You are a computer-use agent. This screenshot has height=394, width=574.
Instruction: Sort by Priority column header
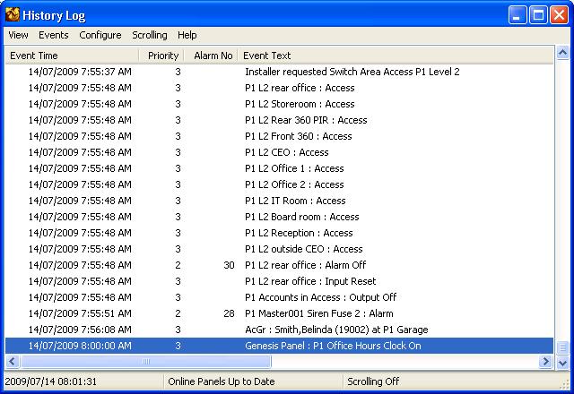(161, 56)
